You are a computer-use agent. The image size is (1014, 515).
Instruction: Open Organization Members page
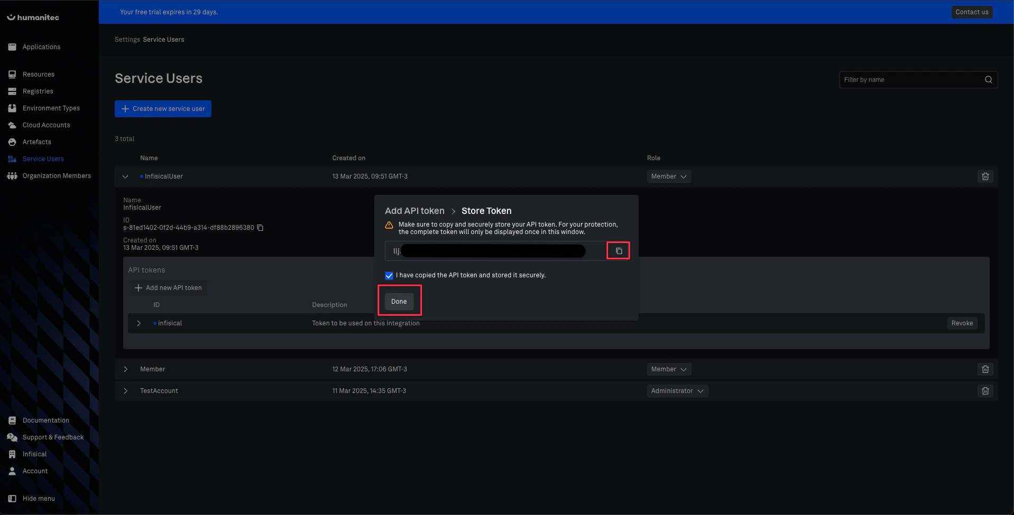(x=57, y=176)
